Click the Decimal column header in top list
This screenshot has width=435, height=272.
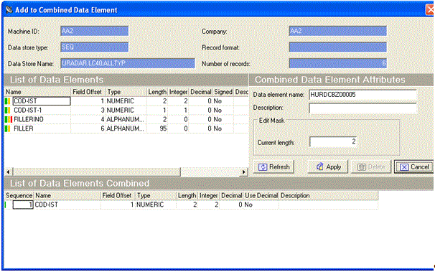point(200,92)
